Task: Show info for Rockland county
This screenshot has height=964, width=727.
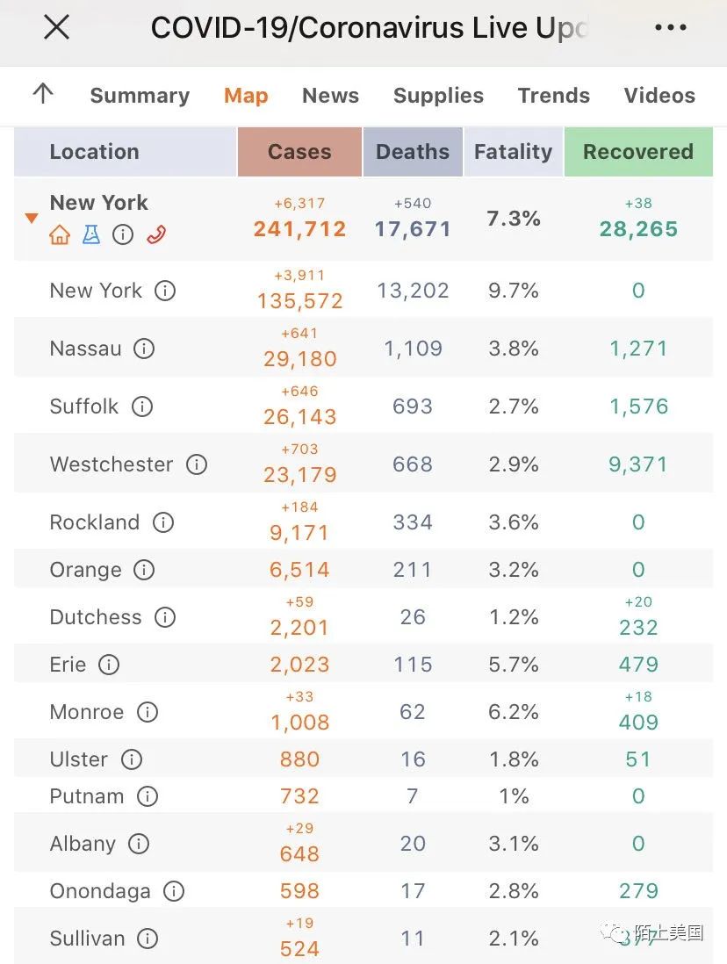Action: (163, 522)
